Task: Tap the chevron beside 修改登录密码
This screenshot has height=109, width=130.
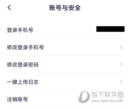Action: pyautogui.click(x=121, y=64)
